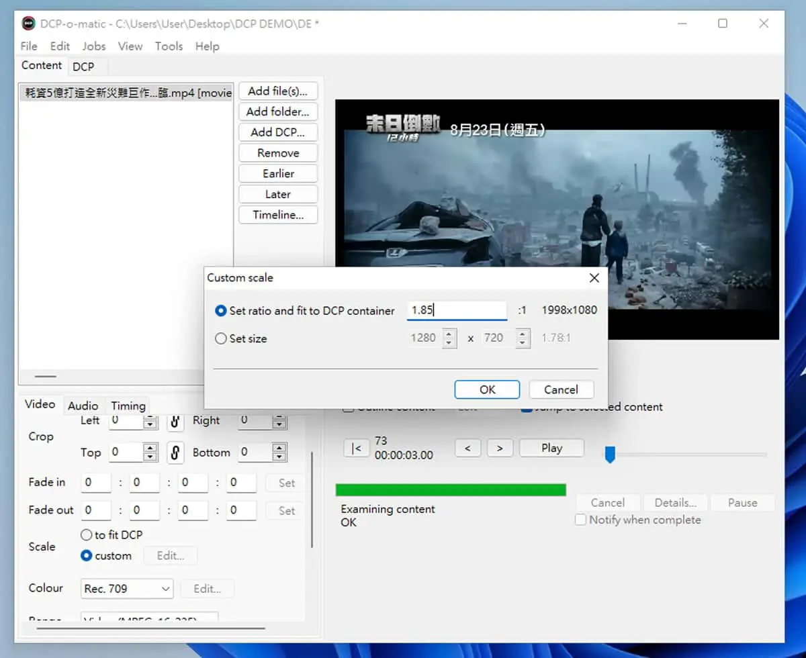Toggle 'Jump to selected content' checkbox

coord(592,407)
